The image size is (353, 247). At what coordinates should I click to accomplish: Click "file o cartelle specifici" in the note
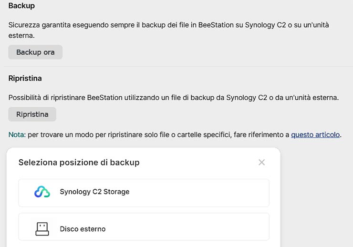(x=190, y=135)
